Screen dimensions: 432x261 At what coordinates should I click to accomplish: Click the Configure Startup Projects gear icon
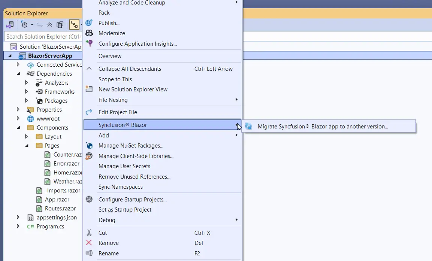pyautogui.click(x=89, y=199)
